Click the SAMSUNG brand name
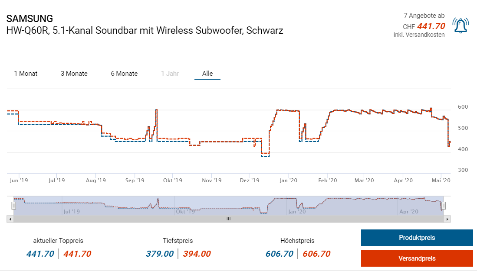Image resolution: width=477 pixels, height=271 pixels. coord(30,19)
